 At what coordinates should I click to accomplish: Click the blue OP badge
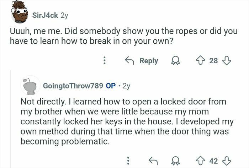(x=111, y=86)
